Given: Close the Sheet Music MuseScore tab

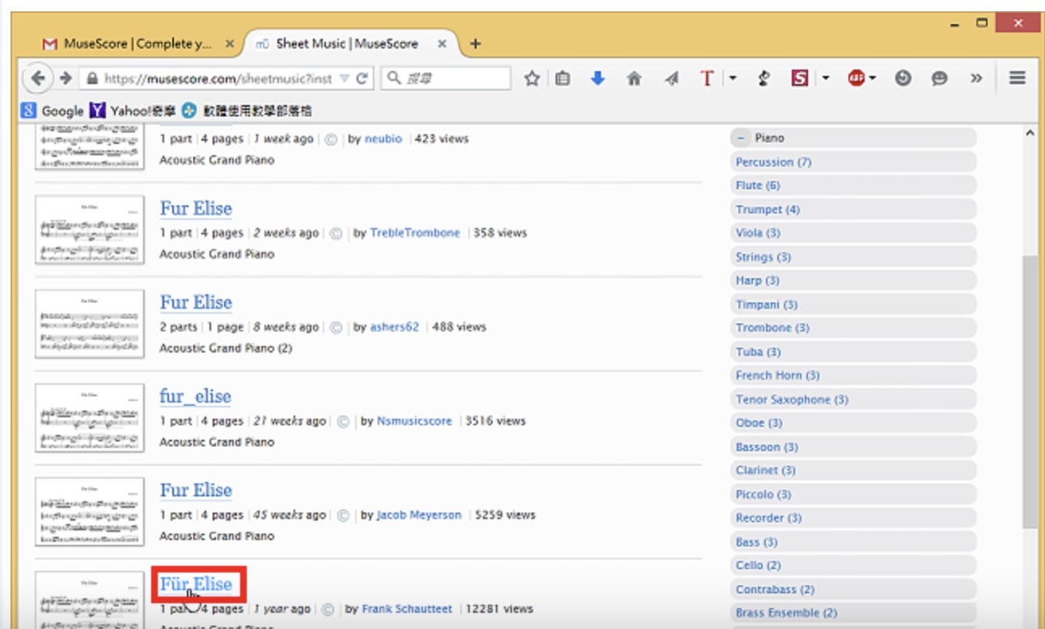Looking at the screenshot, I should pyautogui.click(x=442, y=44).
